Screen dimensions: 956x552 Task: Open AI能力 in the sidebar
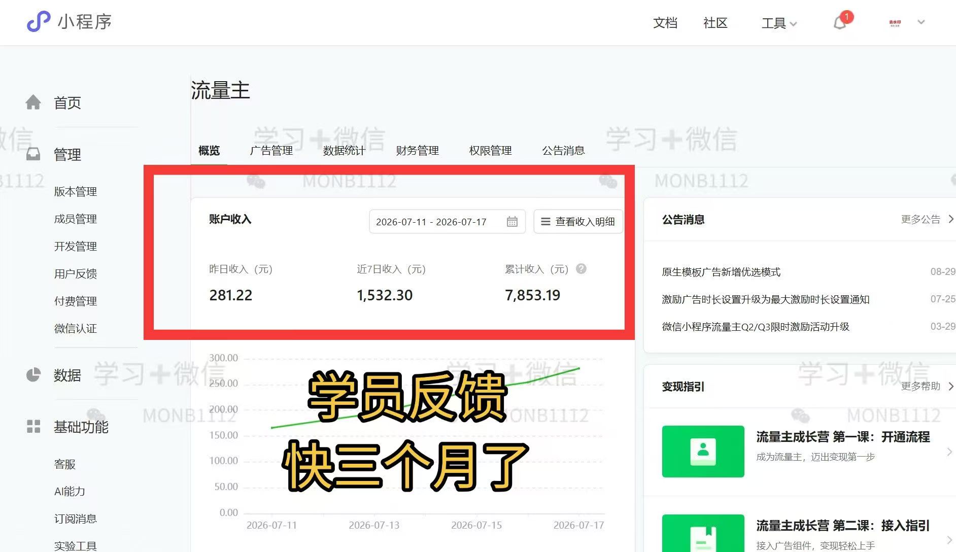tap(70, 492)
